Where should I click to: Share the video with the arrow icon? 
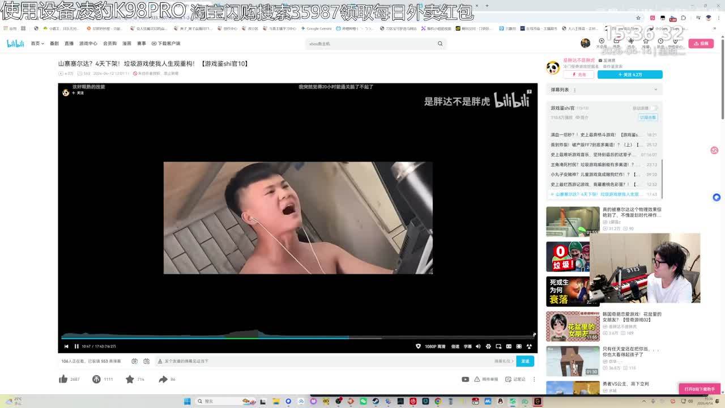pyautogui.click(x=163, y=379)
